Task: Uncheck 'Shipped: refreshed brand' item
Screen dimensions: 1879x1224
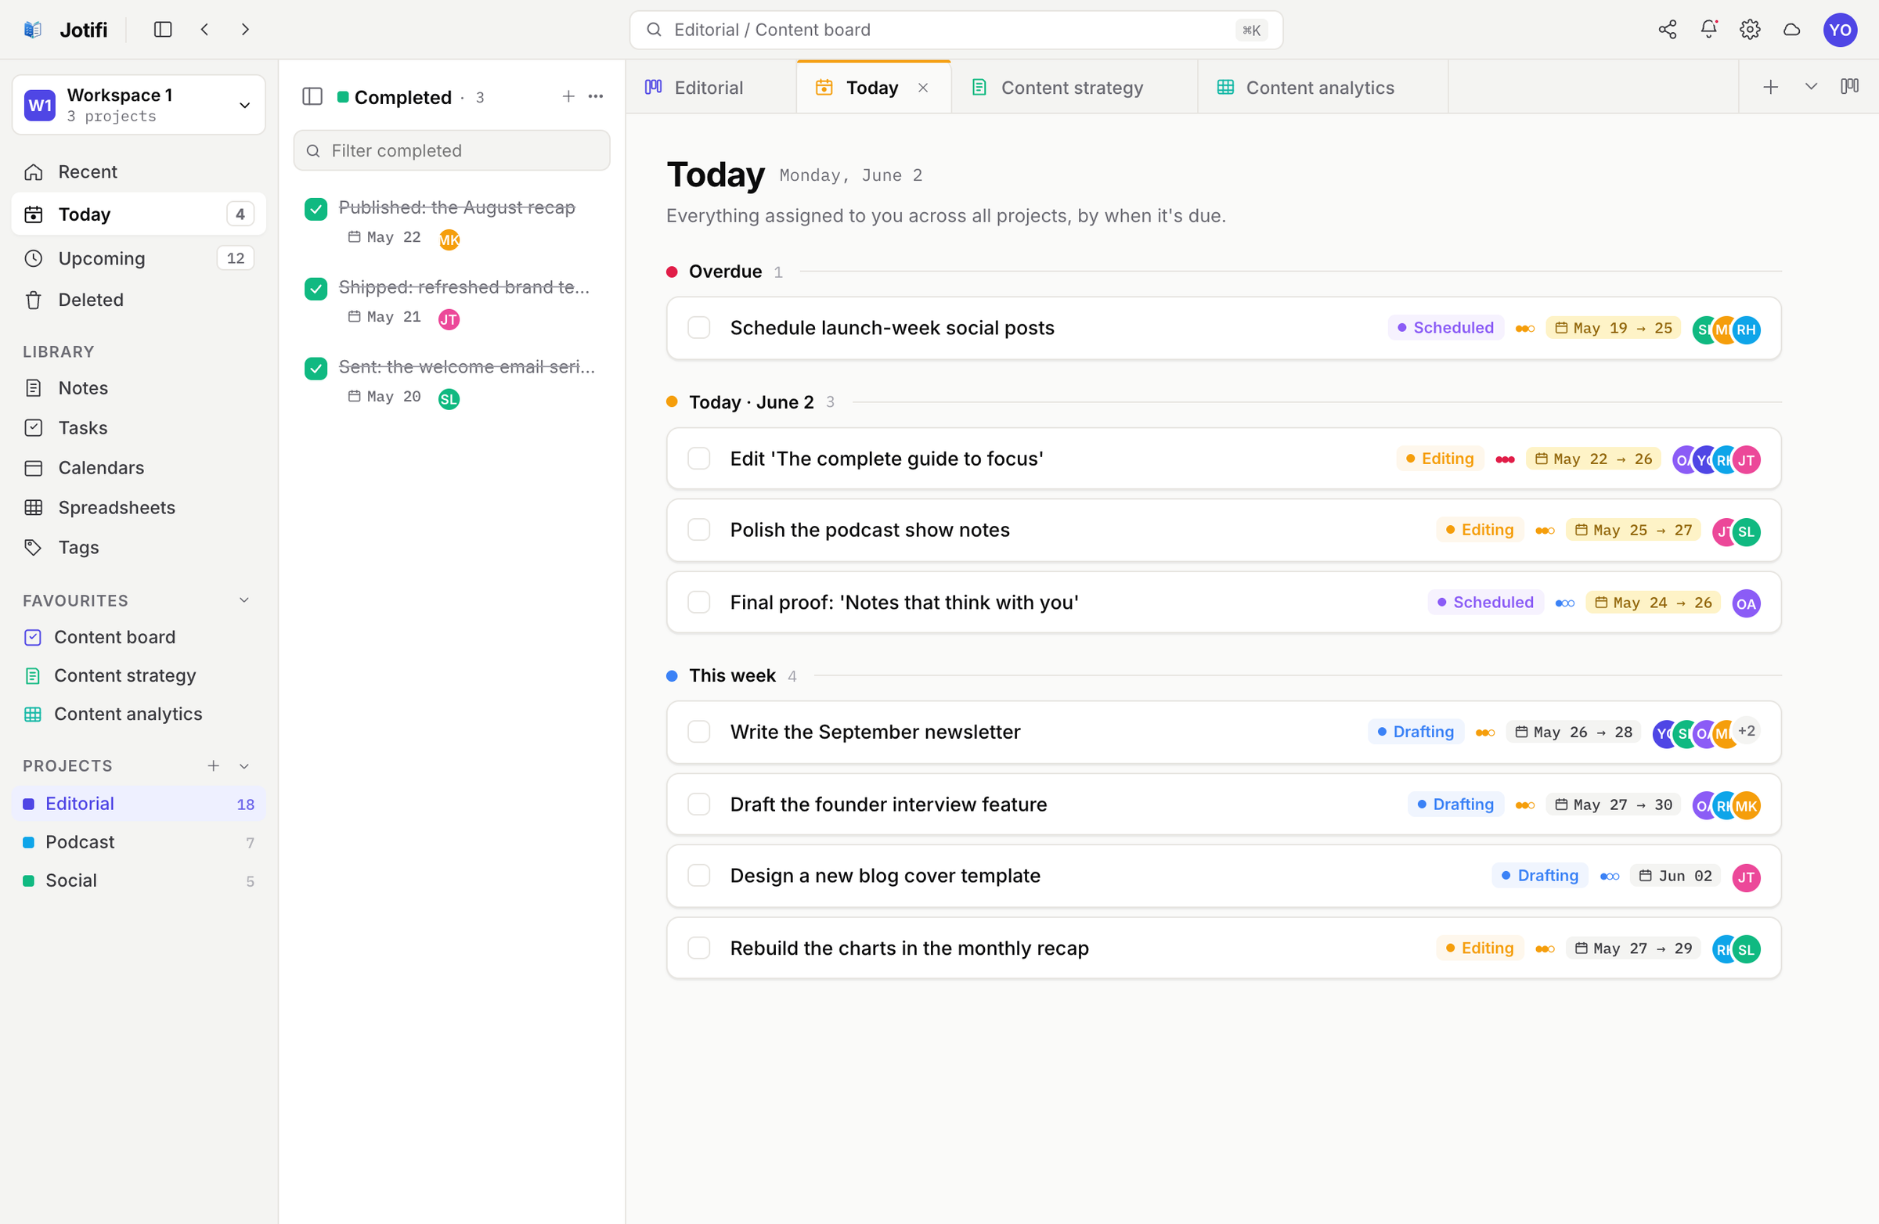Action: pos(316,288)
